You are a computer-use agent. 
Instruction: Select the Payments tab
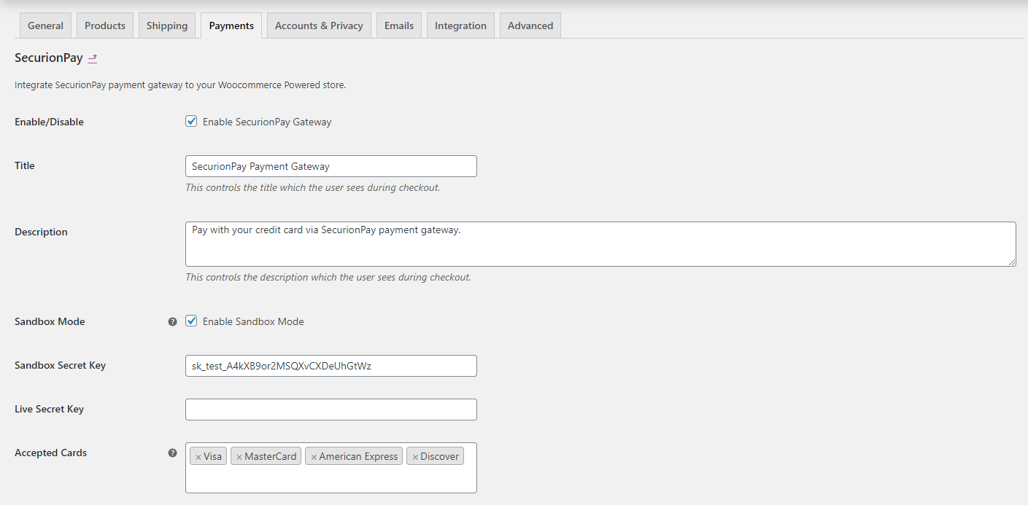pyautogui.click(x=231, y=26)
